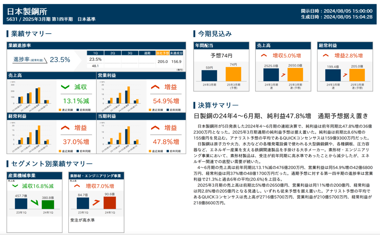This screenshot has height=235, width=380.
Task: Click the 業績サマリー section heading
Action: point(31,34)
